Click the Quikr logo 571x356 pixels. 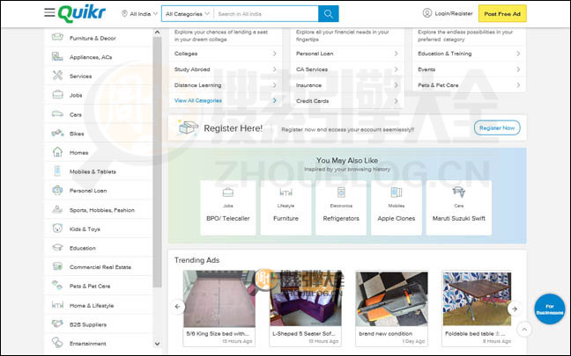tap(82, 13)
